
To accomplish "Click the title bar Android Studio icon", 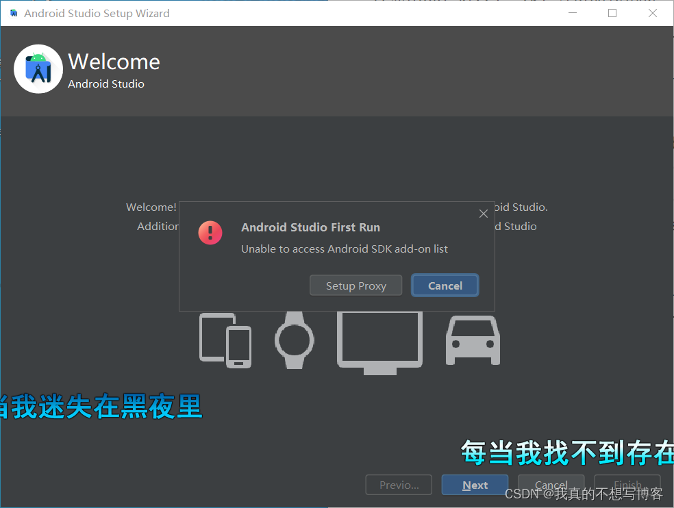I will point(14,13).
